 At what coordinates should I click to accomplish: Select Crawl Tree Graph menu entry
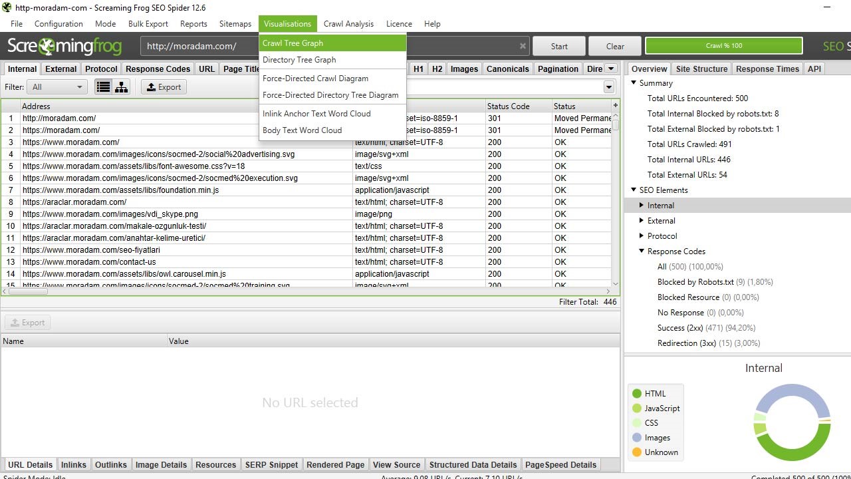pos(332,43)
